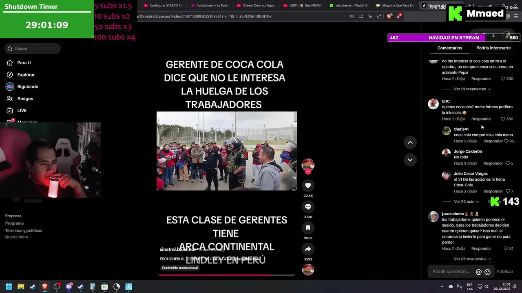The height and width of the screenshot is (293, 522).
Task: Bookmark the video showing 2052 saves
Action: pyautogui.click(x=308, y=228)
